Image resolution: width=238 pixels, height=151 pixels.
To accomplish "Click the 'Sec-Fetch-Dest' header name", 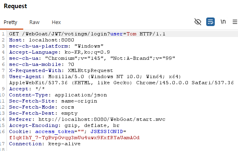I will 32,113.
